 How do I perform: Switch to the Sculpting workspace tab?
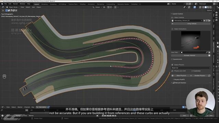pos(53,4)
